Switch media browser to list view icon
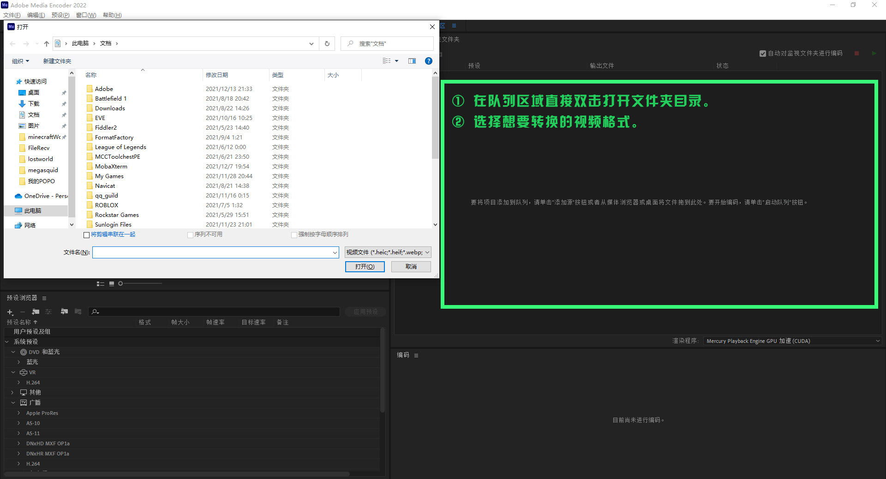The height and width of the screenshot is (479, 886). coord(100,284)
